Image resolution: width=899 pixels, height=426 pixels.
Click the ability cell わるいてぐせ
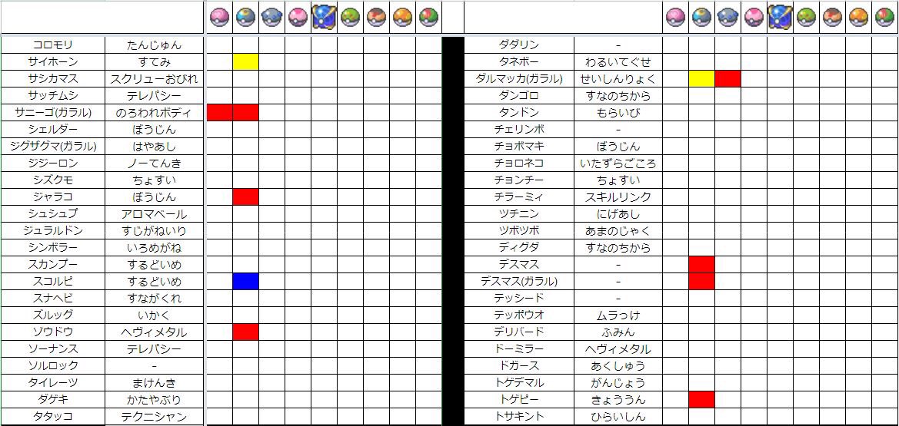click(618, 62)
